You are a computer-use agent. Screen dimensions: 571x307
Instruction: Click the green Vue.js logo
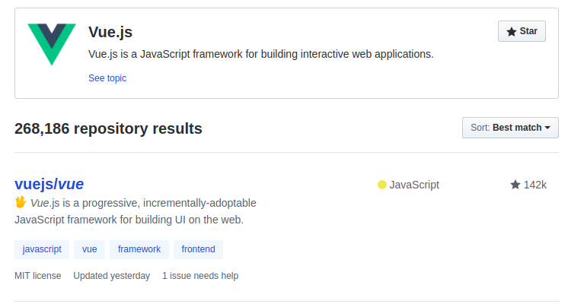[x=52, y=44]
